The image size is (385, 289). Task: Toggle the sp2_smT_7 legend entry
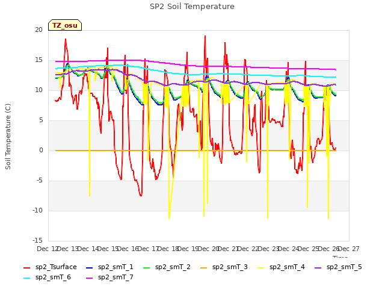(x=109, y=277)
